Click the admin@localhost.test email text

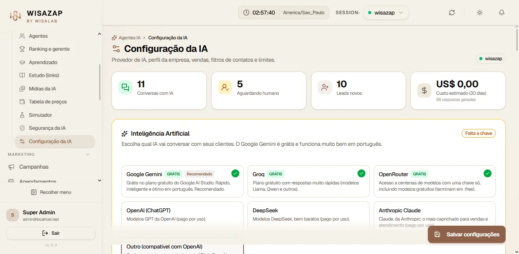[x=41, y=219]
